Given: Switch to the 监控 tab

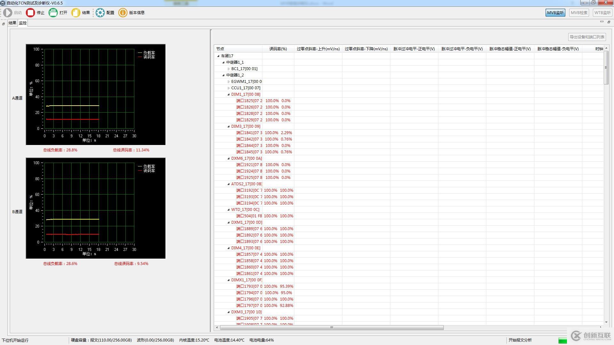Looking at the screenshot, I should pos(23,23).
